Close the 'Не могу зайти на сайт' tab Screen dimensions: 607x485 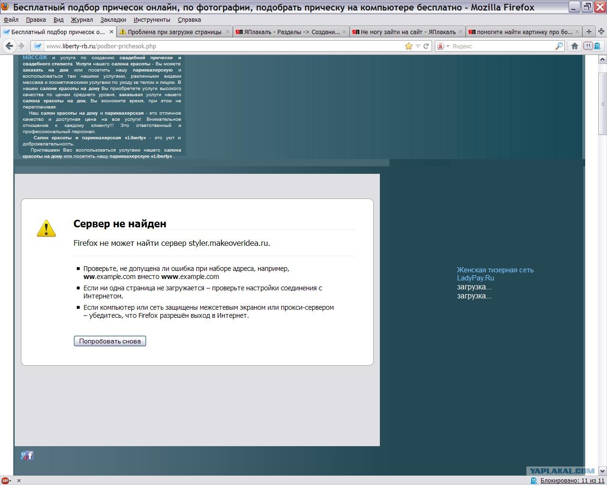tap(460, 32)
